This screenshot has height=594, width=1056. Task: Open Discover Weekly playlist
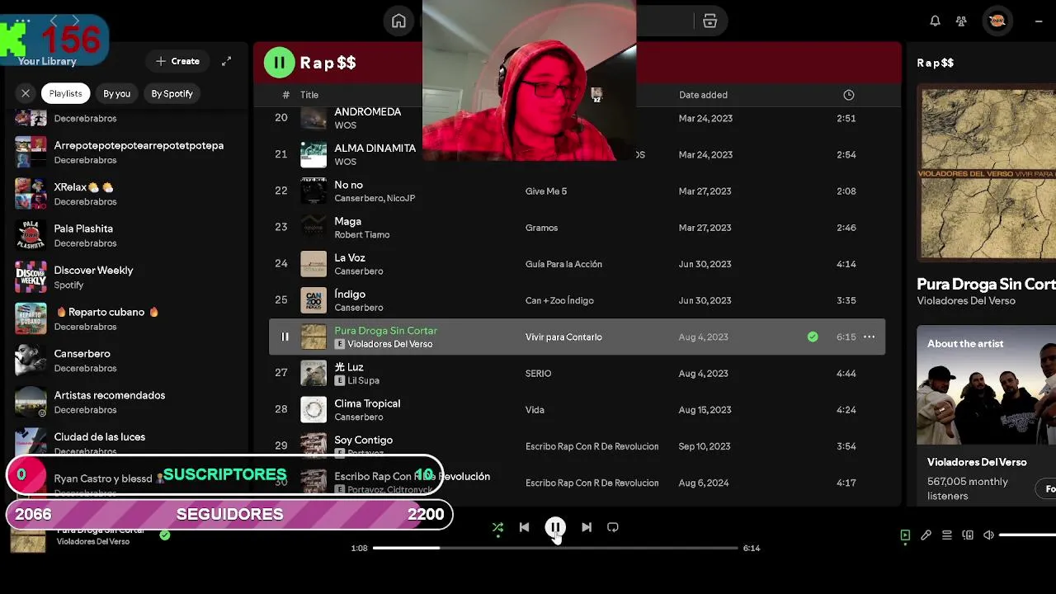pyautogui.click(x=125, y=277)
